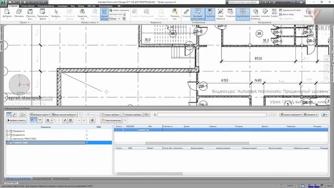Switch to the Вывод ribbon tab

tap(81, 6)
